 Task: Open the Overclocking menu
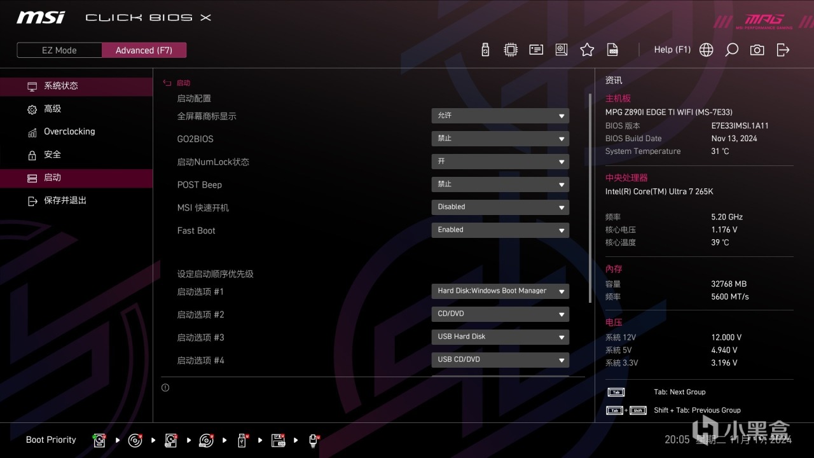76,132
